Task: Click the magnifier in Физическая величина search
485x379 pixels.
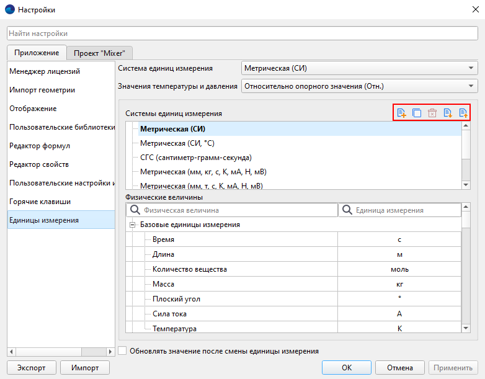Action: tap(136, 210)
